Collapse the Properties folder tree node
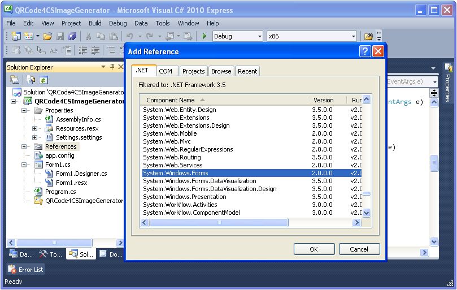 coord(24,110)
